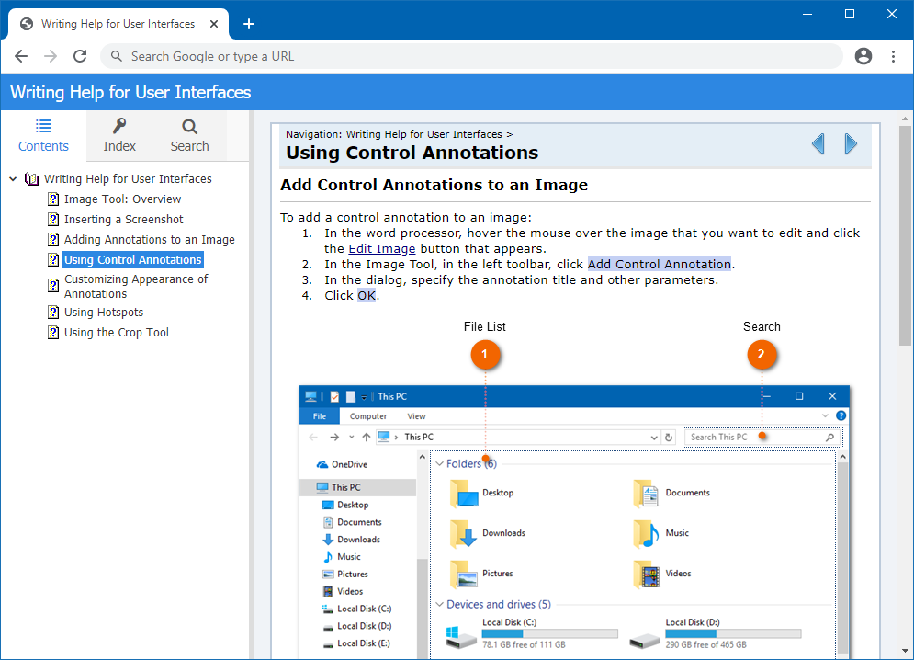Focus the Search Google or type a URL field
Screen dimensions: 914x660
(472, 56)
